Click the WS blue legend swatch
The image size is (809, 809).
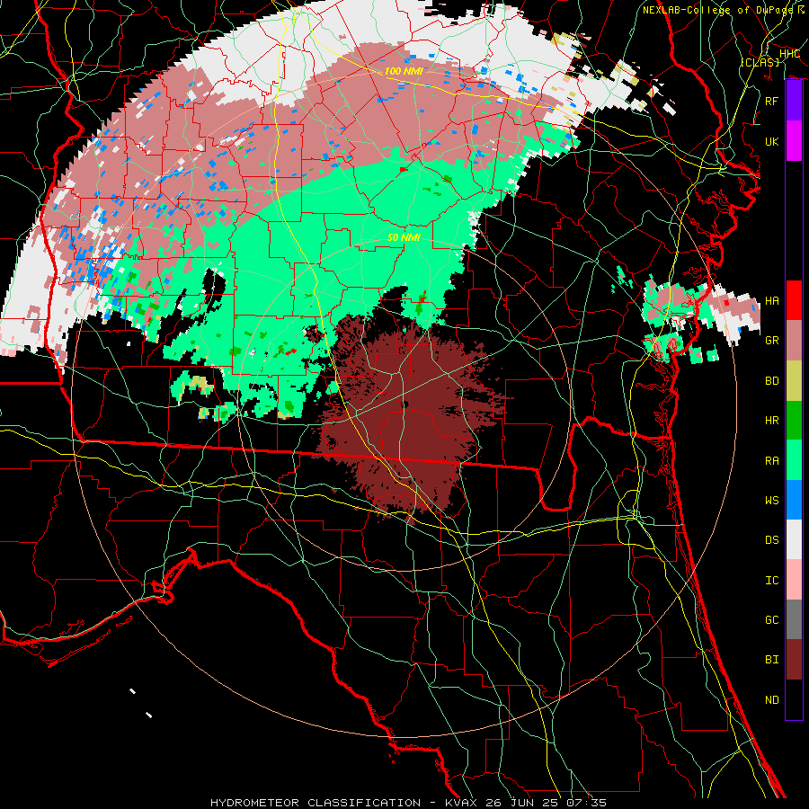coord(794,500)
